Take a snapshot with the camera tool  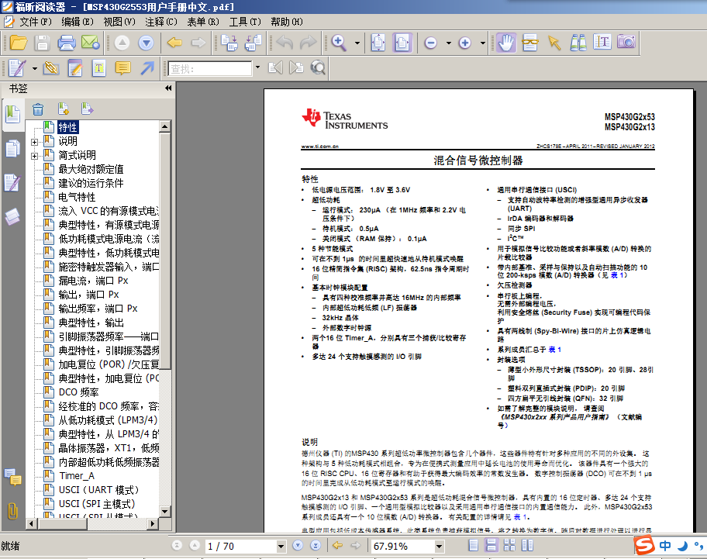click(x=626, y=42)
